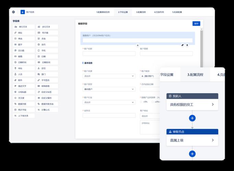Expand the 具有权限的员工 initiator card
Screen dimensions: 234x171
(192, 104)
